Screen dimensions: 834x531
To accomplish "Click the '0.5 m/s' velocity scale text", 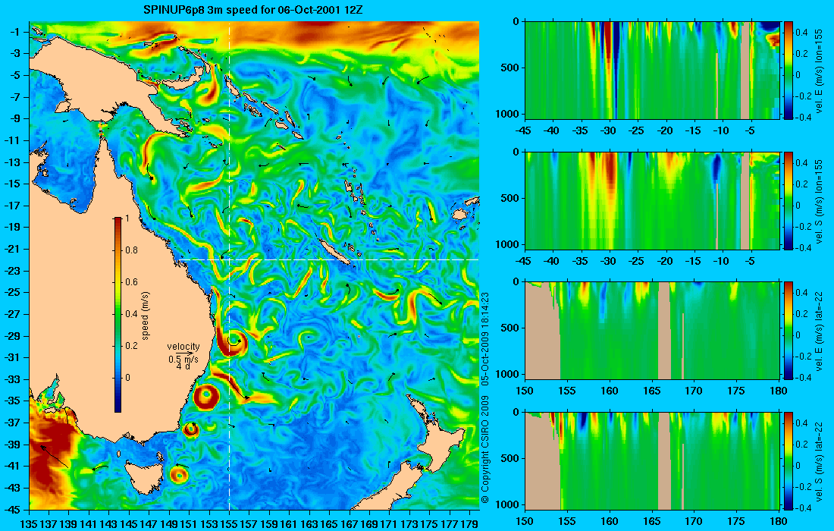I will pyautogui.click(x=183, y=360).
